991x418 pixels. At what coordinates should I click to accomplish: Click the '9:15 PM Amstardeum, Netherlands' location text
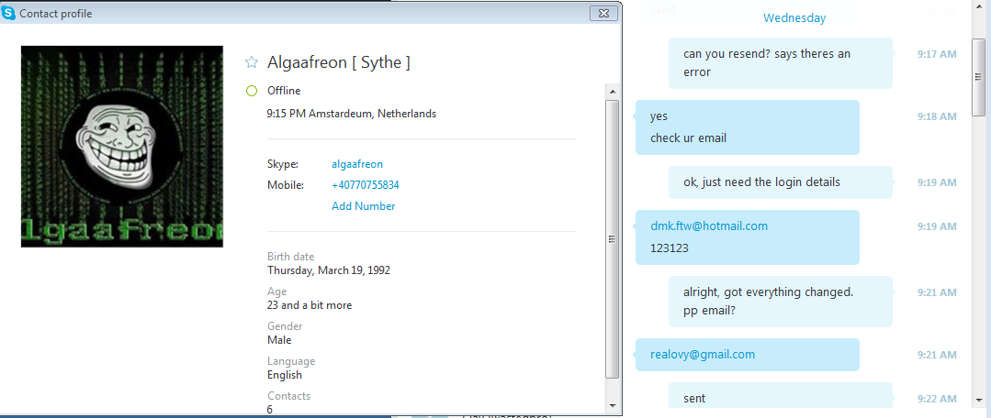tap(352, 114)
